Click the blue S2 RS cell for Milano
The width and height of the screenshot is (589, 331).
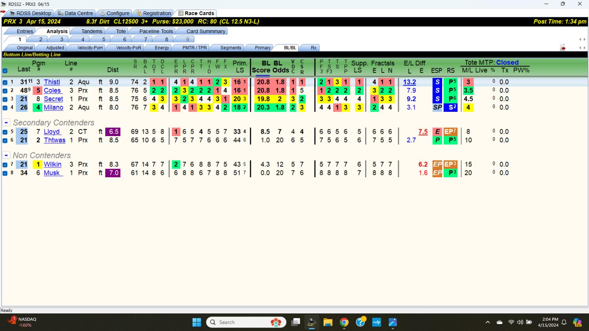click(450, 107)
